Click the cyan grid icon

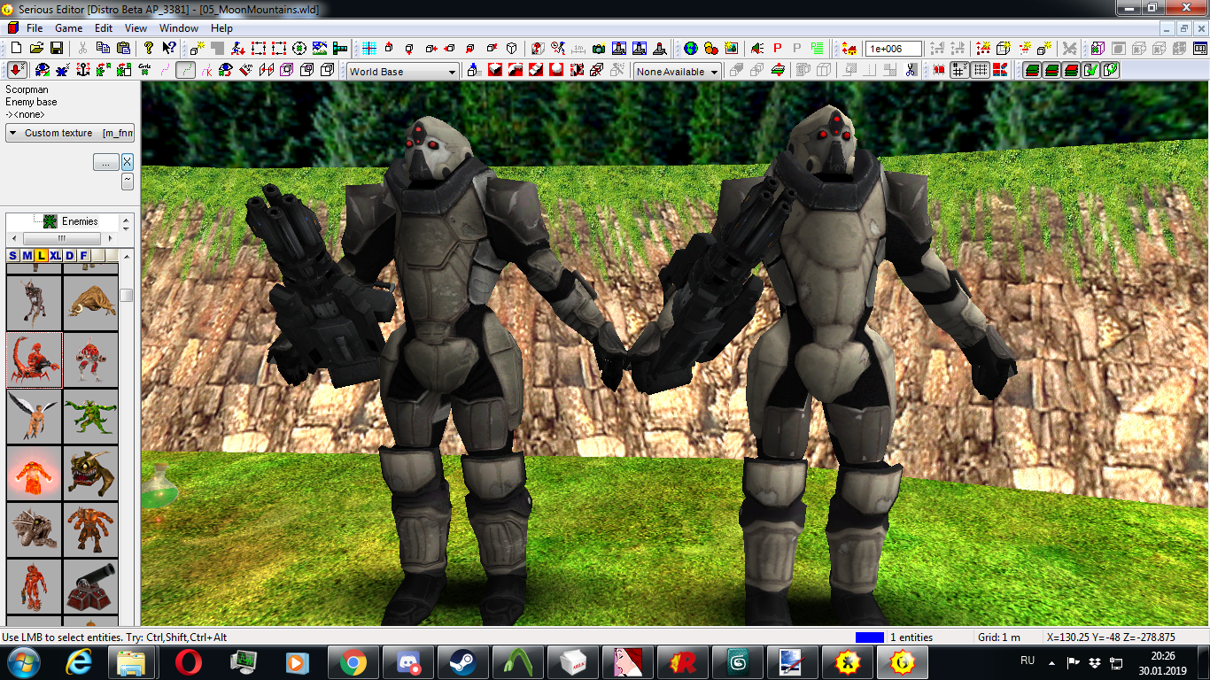[x=369, y=48]
